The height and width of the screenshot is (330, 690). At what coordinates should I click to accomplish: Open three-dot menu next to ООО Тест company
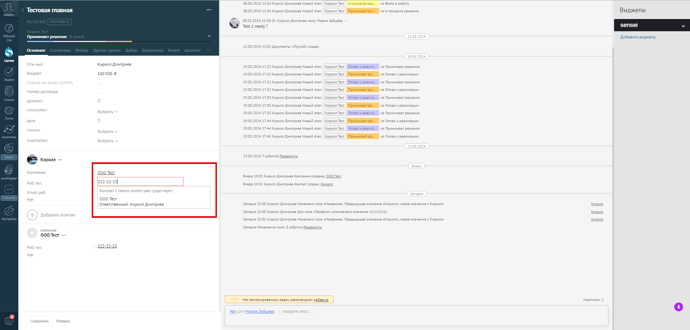coord(64,235)
